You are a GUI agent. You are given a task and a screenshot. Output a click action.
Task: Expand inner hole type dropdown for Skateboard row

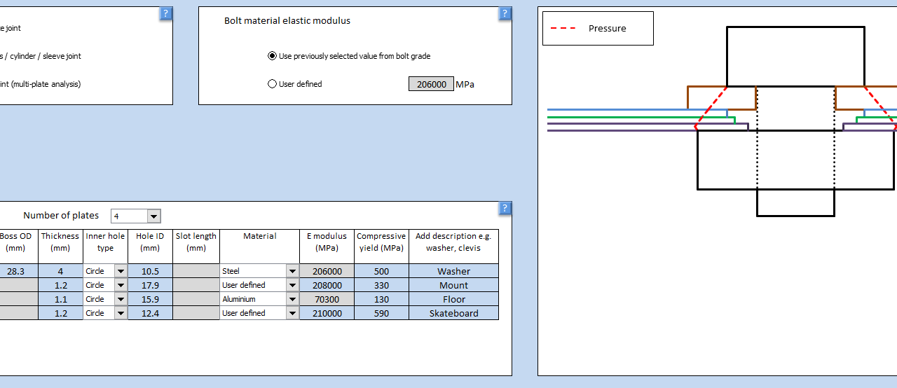point(121,313)
